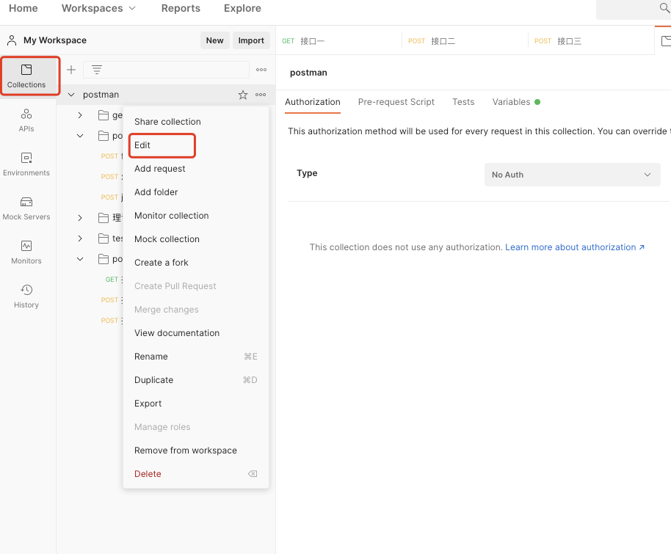Screen dimensions: 671x554
Task: Click the folder icon of 'ge' folder
Action: click(x=103, y=115)
